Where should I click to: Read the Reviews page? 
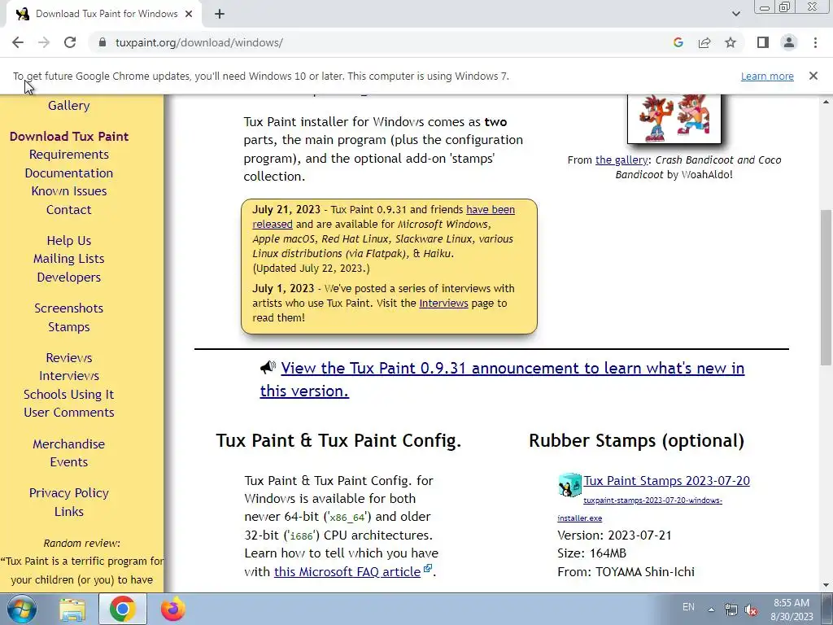pyautogui.click(x=68, y=358)
